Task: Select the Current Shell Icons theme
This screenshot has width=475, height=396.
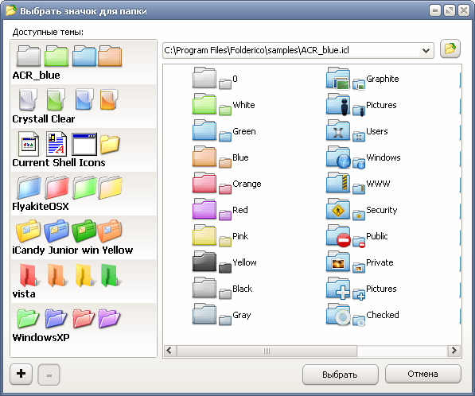Action: pos(84,149)
